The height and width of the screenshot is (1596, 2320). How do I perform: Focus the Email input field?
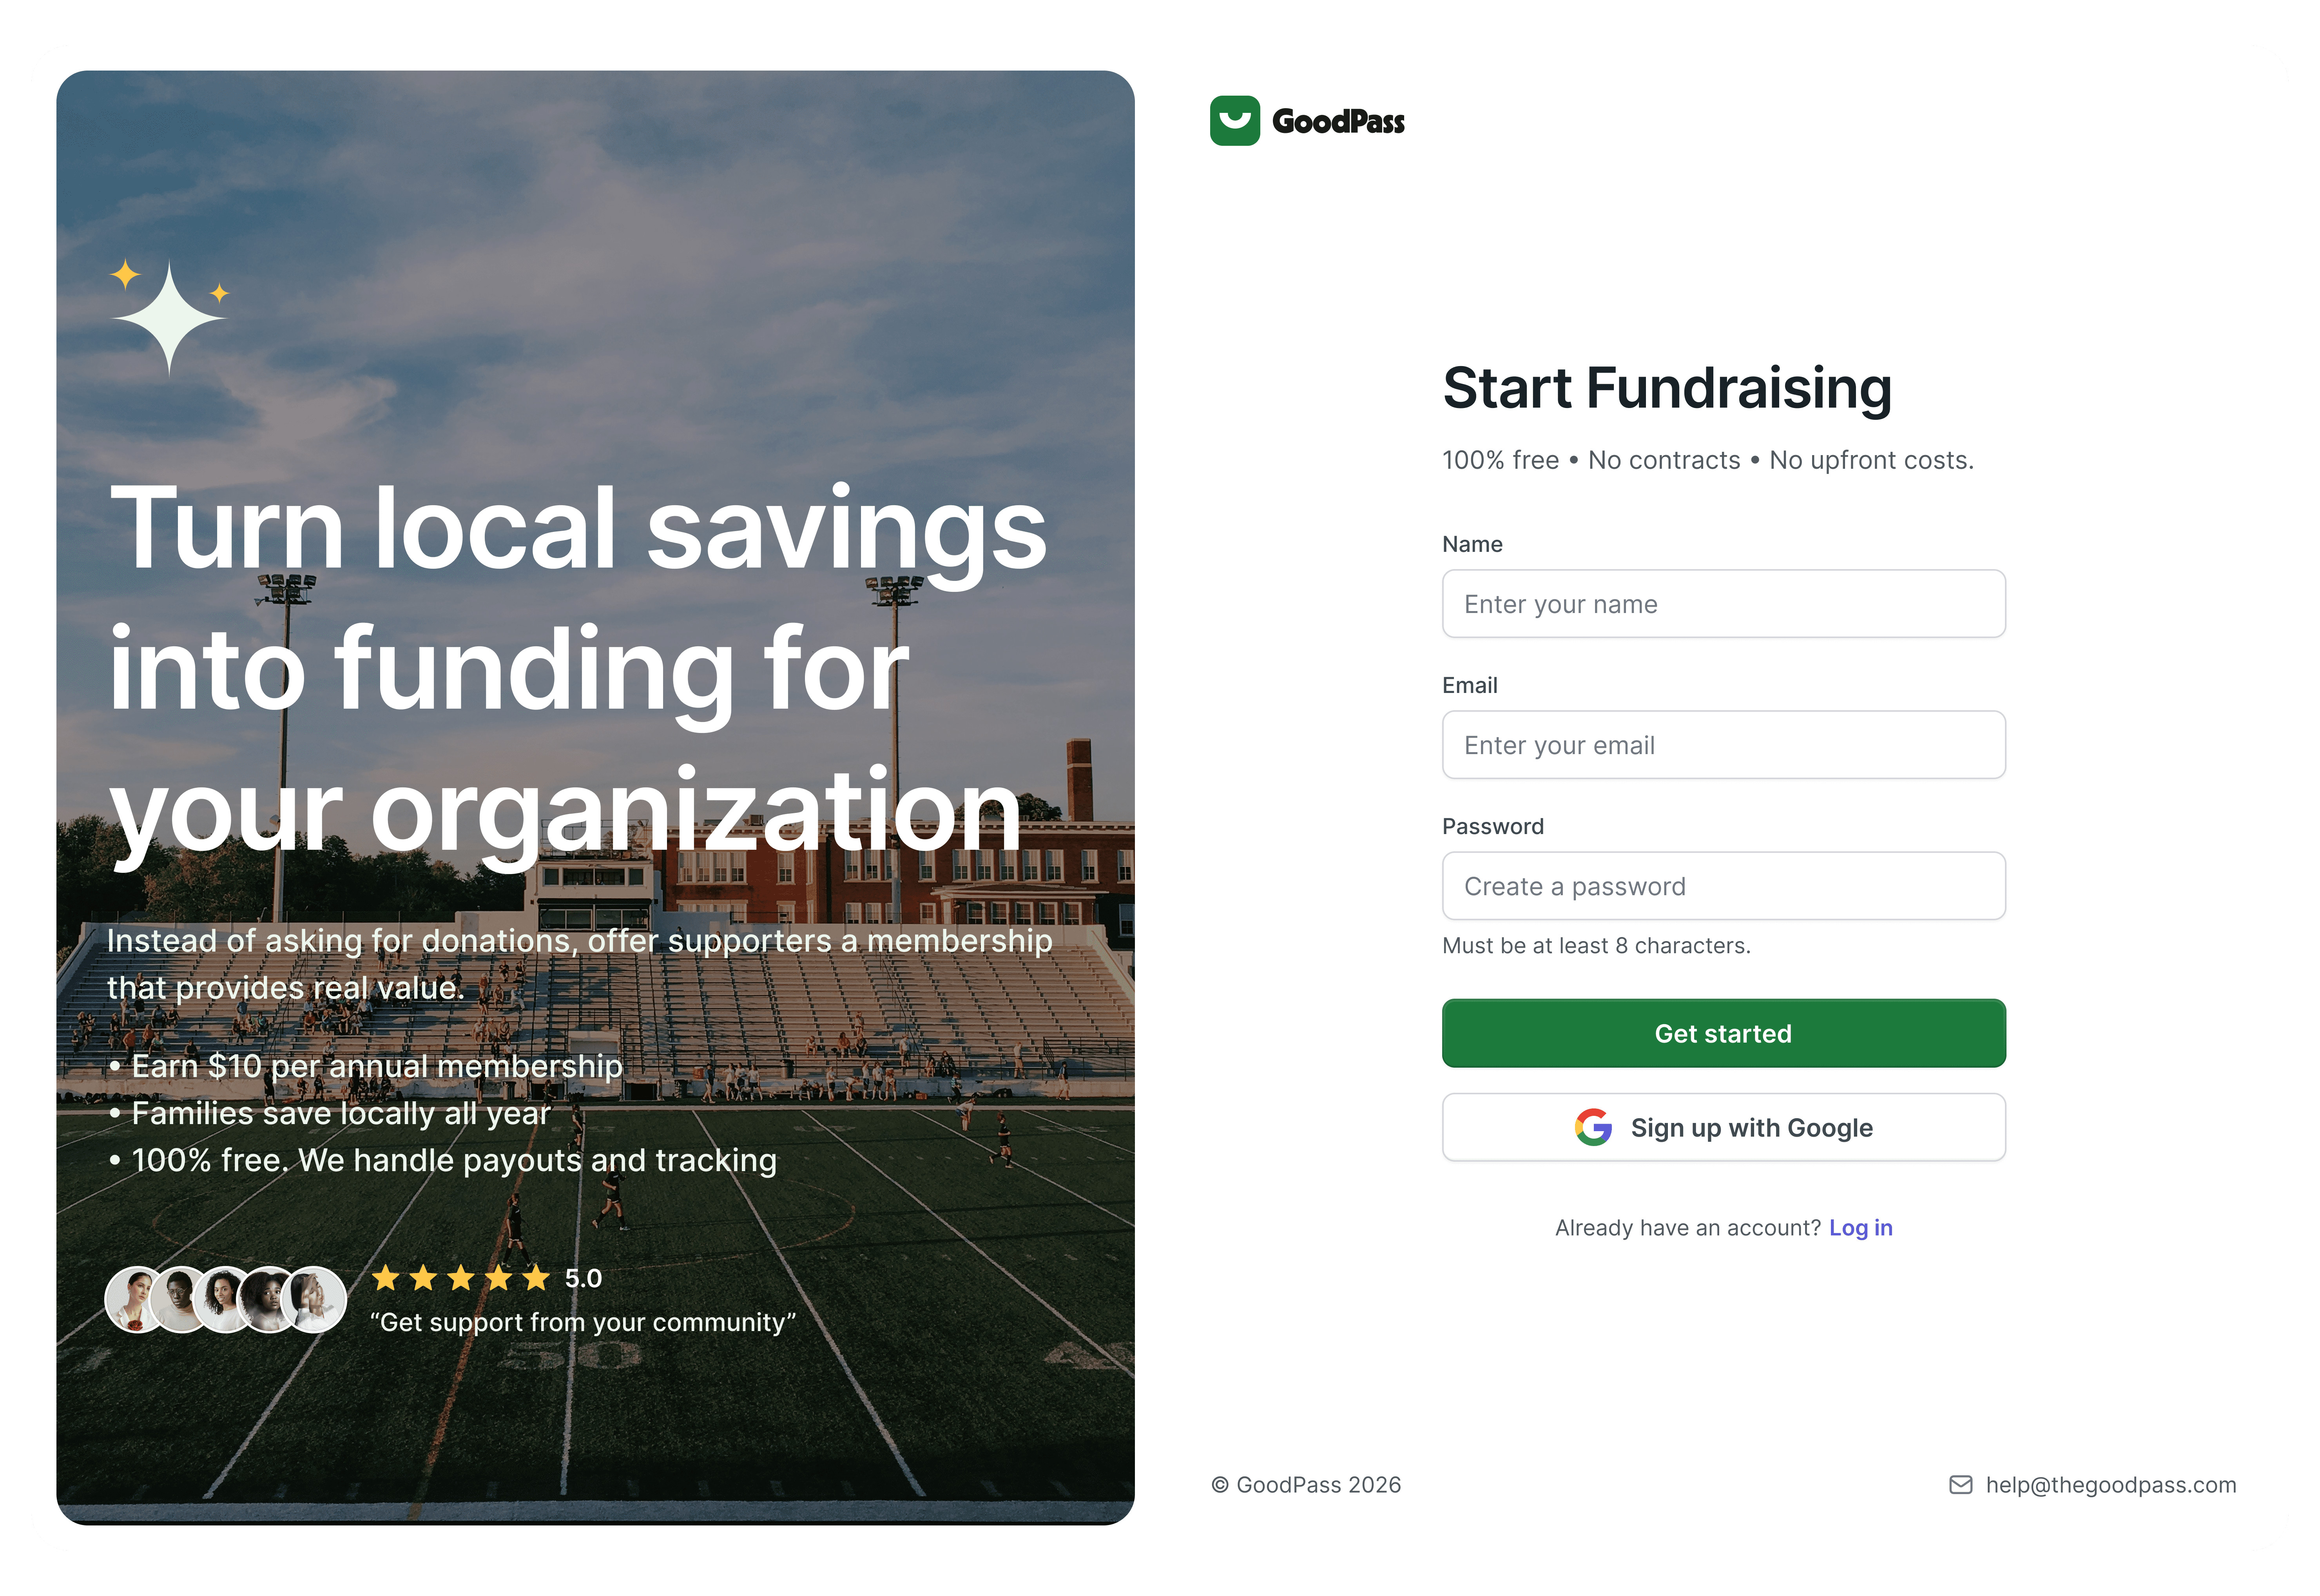1723,745
